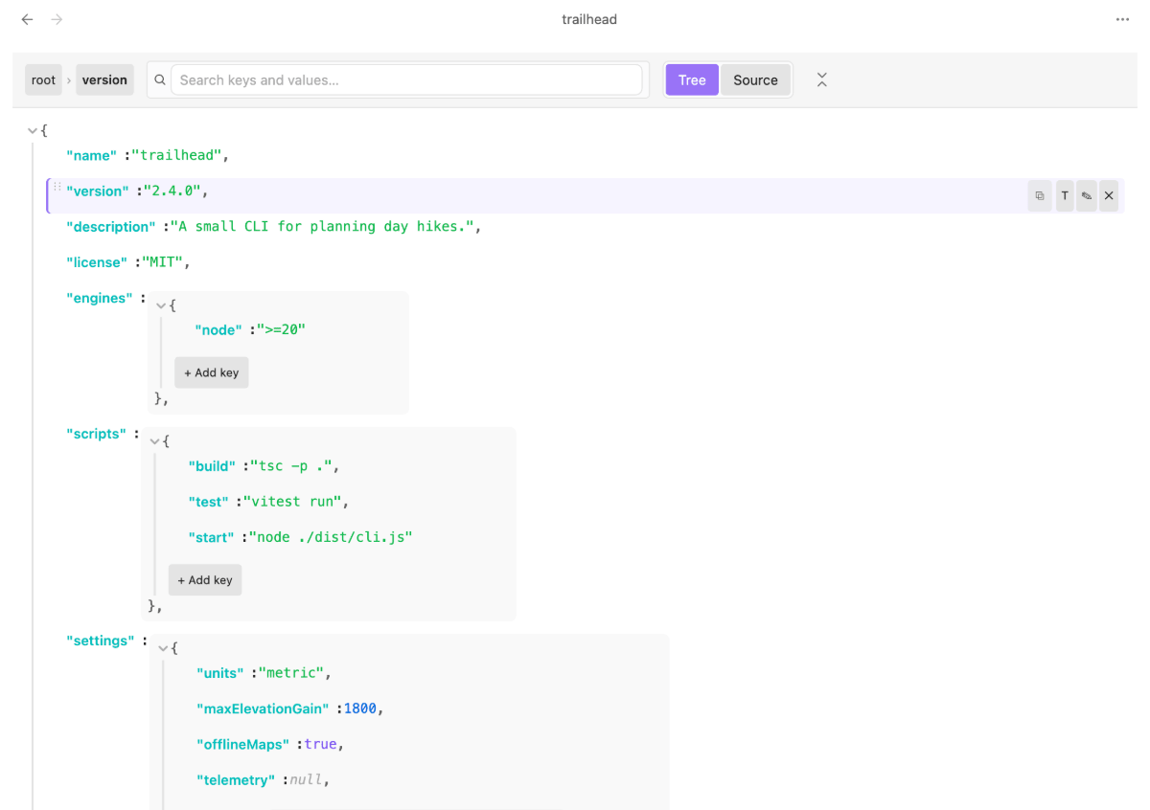The image size is (1150, 810).
Task: Go forward with the right arrow
Action: [x=57, y=19]
